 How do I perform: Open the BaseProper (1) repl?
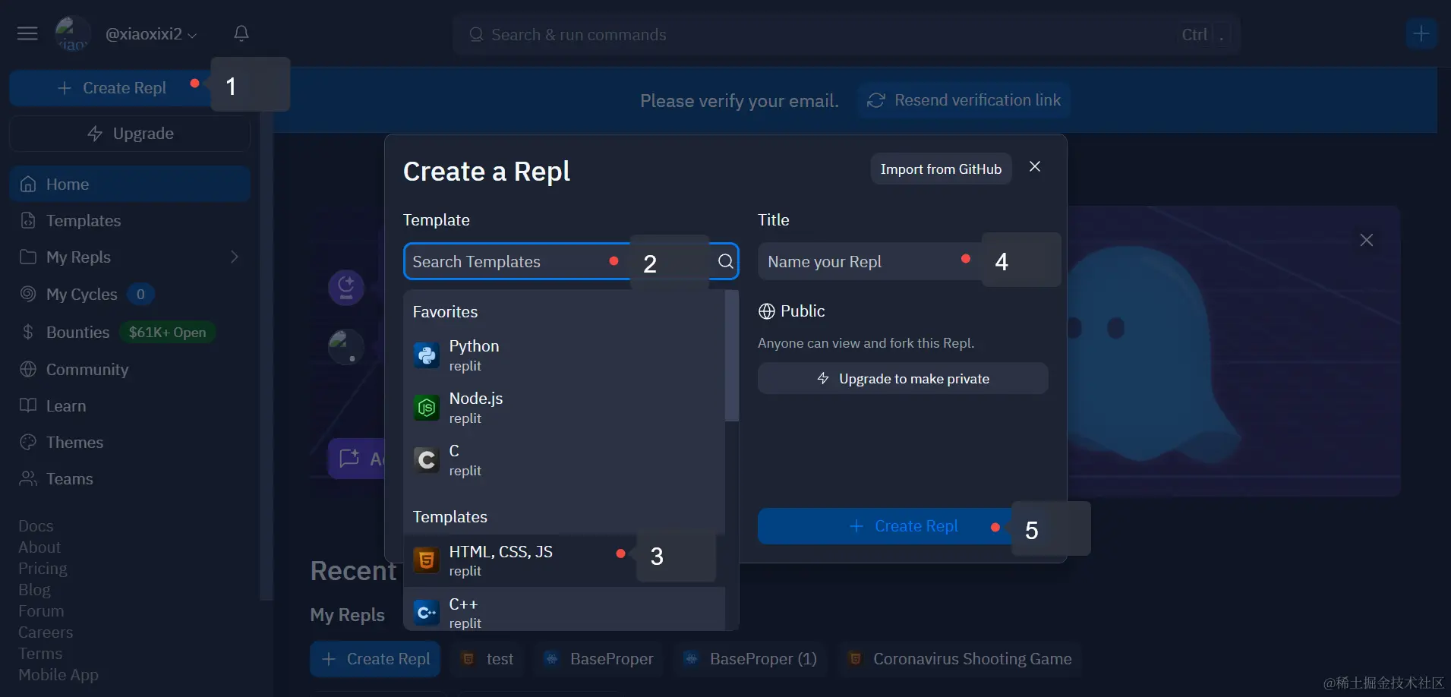point(751,659)
